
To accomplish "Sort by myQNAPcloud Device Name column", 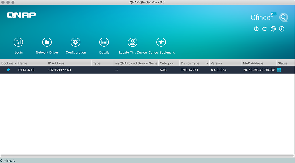I will 136,63.
